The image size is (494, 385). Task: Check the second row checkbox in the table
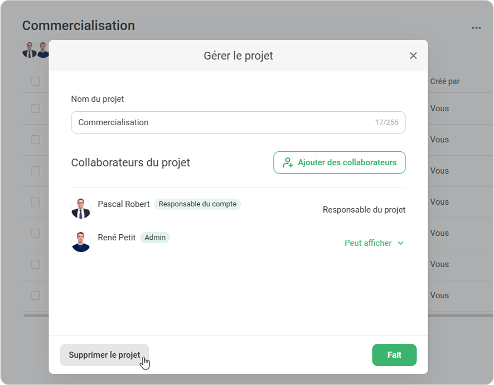(x=35, y=140)
